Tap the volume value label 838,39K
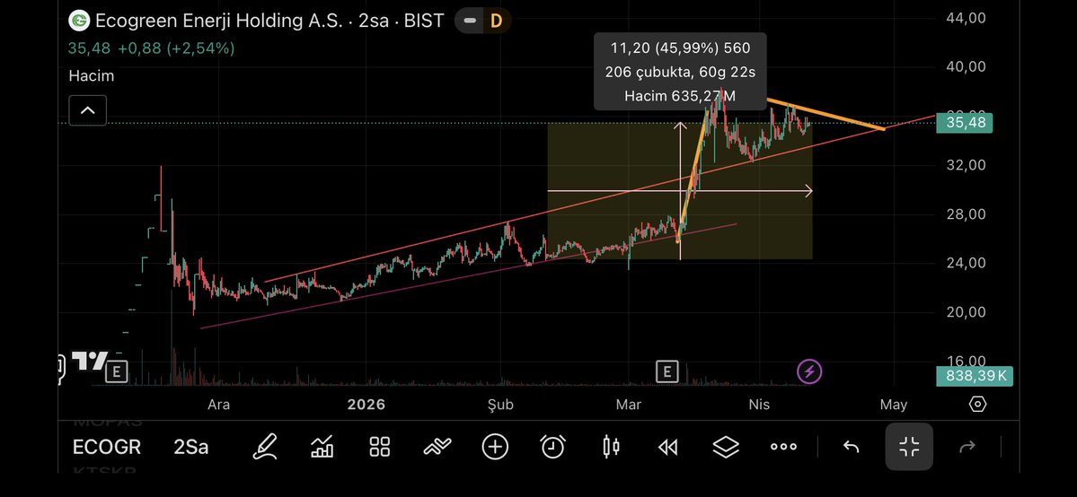This screenshot has width=1077, height=497. point(974,376)
